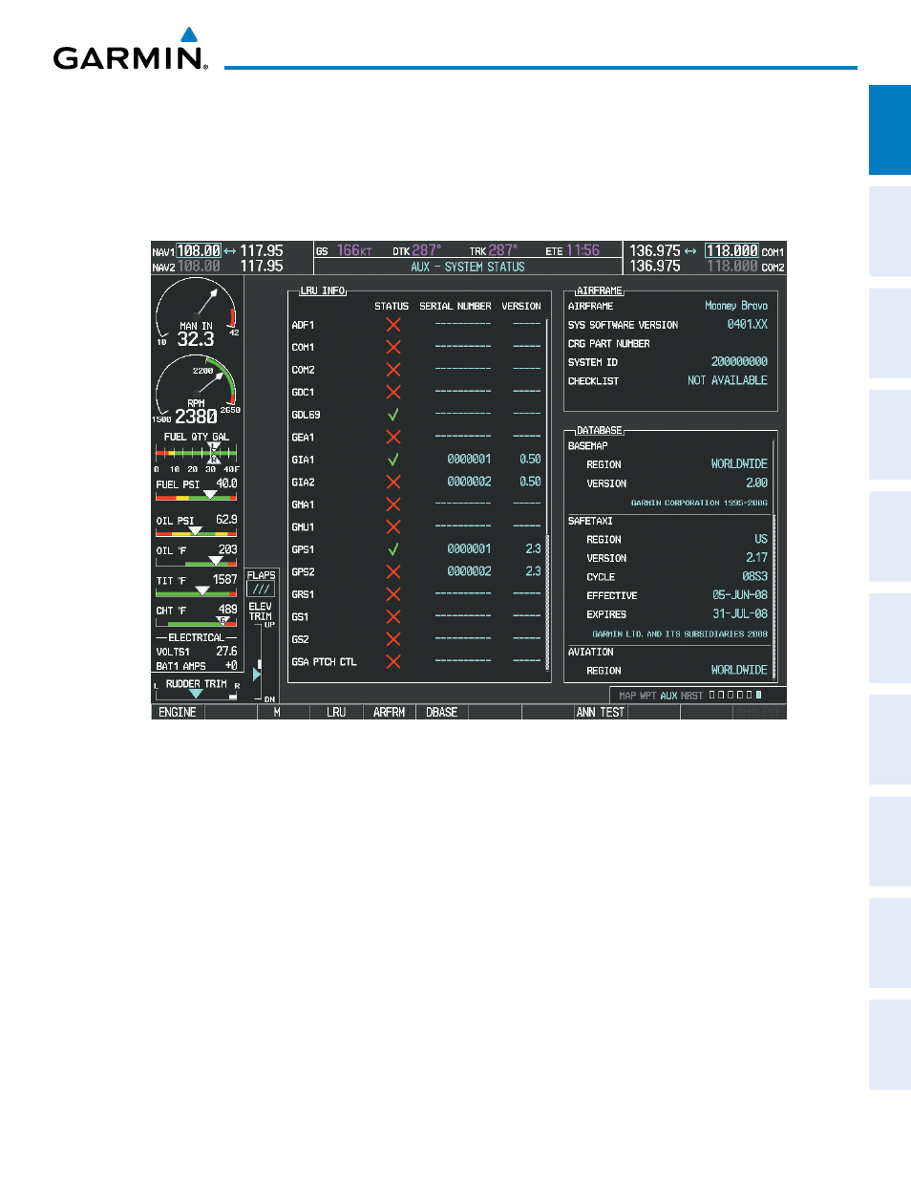911x1180 pixels.
Task: Click the TIT 1587 temperature reading
Action: (224, 580)
